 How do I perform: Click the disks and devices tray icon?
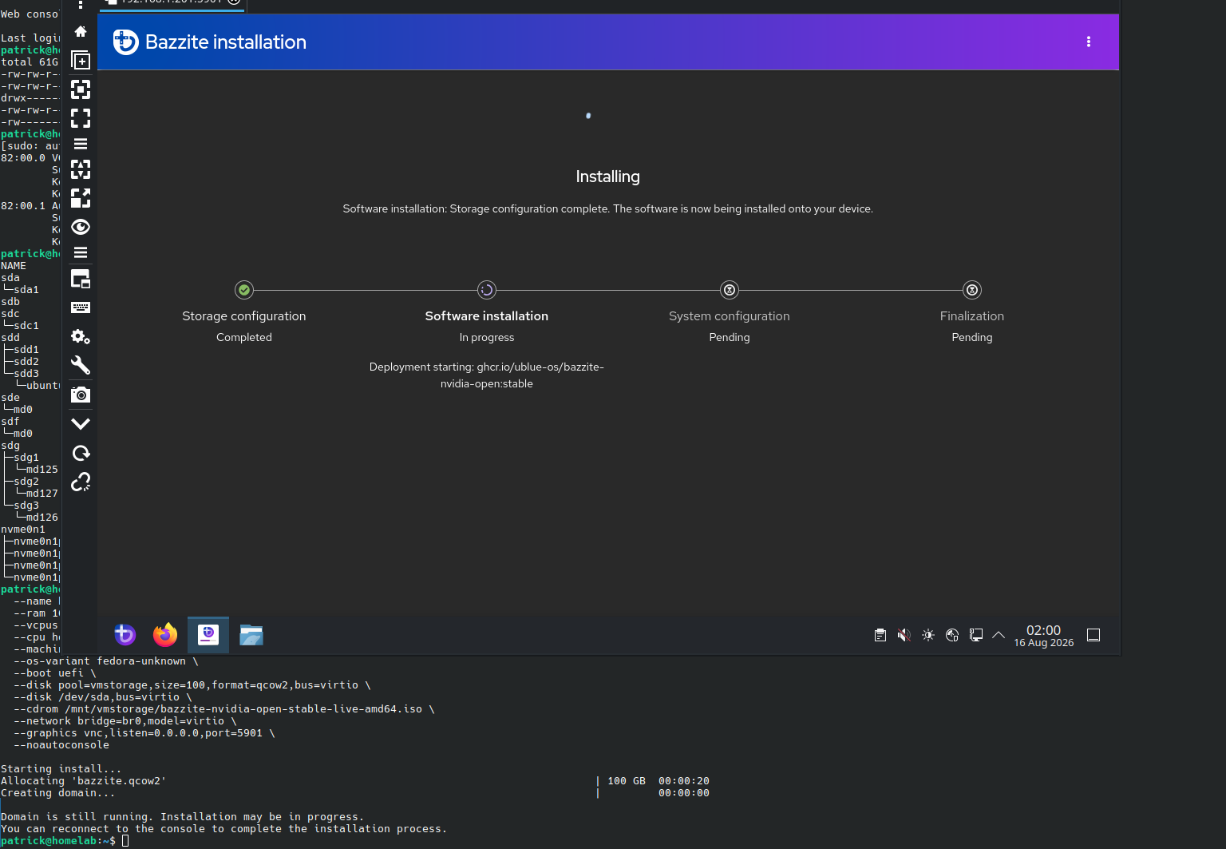pos(952,635)
